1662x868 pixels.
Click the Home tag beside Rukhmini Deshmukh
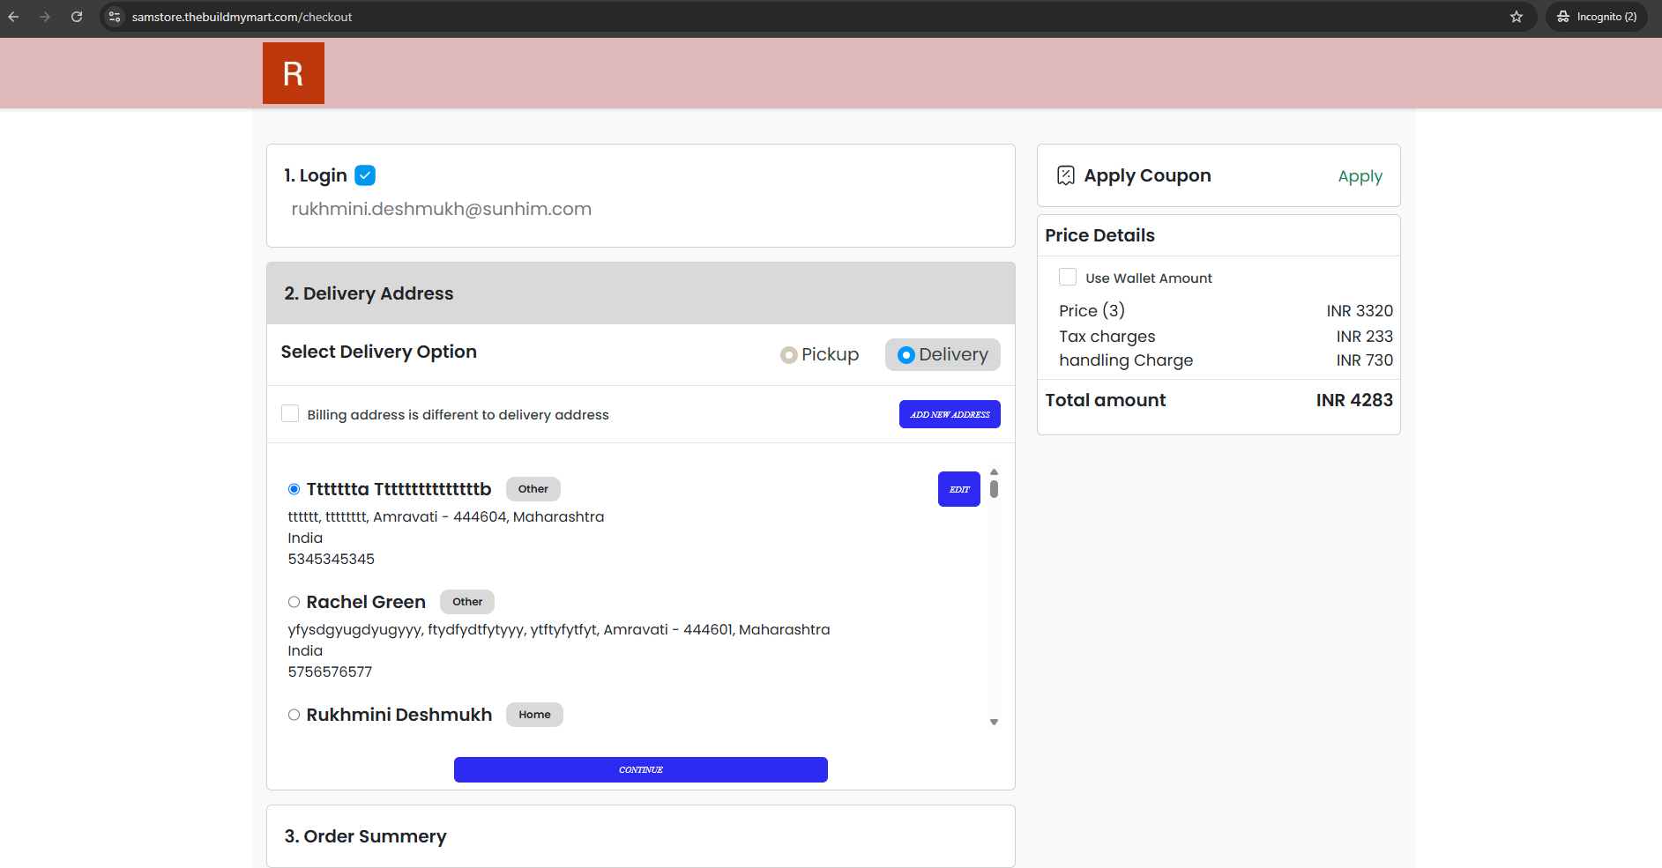(534, 715)
